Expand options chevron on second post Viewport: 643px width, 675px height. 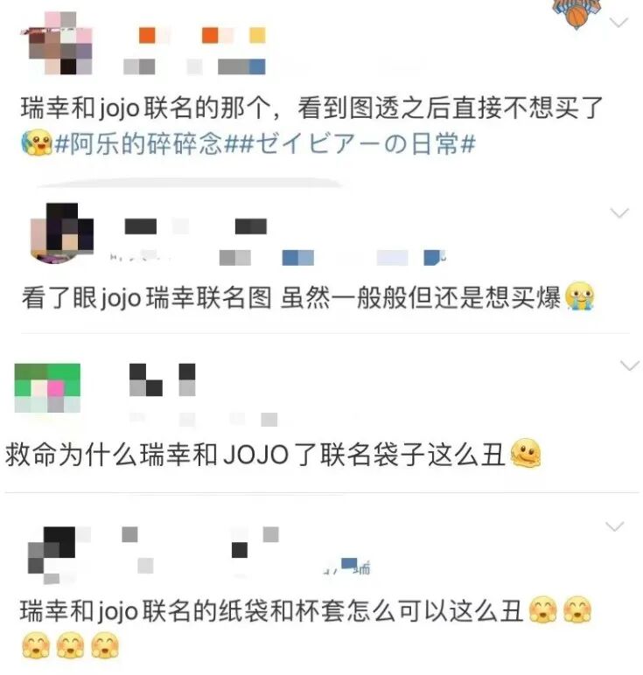coord(619,213)
